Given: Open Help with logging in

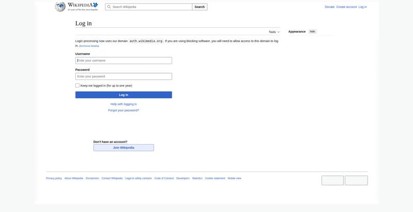Looking at the screenshot, I should pyautogui.click(x=123, y=104).
